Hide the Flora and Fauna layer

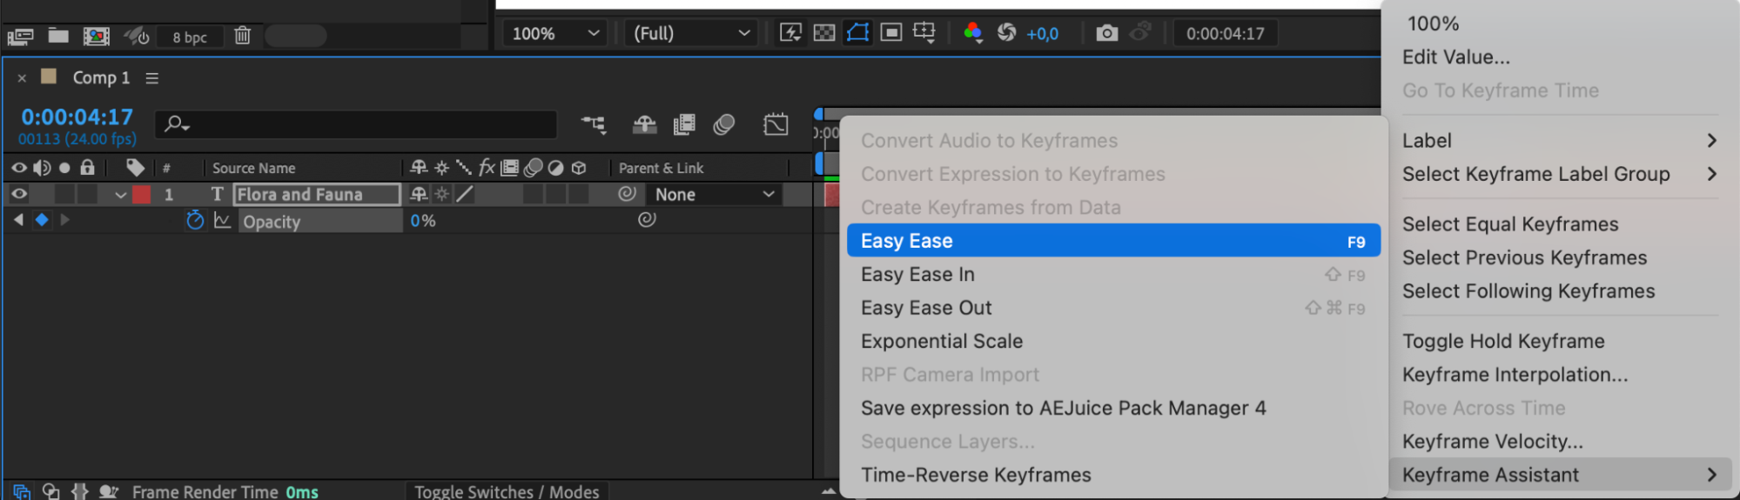coord(19,194)
